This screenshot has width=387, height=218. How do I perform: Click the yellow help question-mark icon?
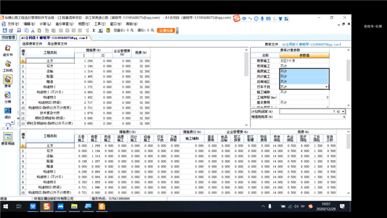[x=108, y=30]
